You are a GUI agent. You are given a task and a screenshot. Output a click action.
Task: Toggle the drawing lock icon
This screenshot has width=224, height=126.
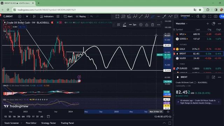click(x=147, y=25)
